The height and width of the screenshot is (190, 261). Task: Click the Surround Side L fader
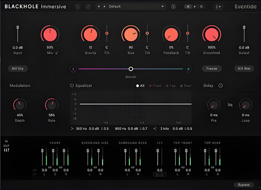pyautogui.click(x=88, y=151)
